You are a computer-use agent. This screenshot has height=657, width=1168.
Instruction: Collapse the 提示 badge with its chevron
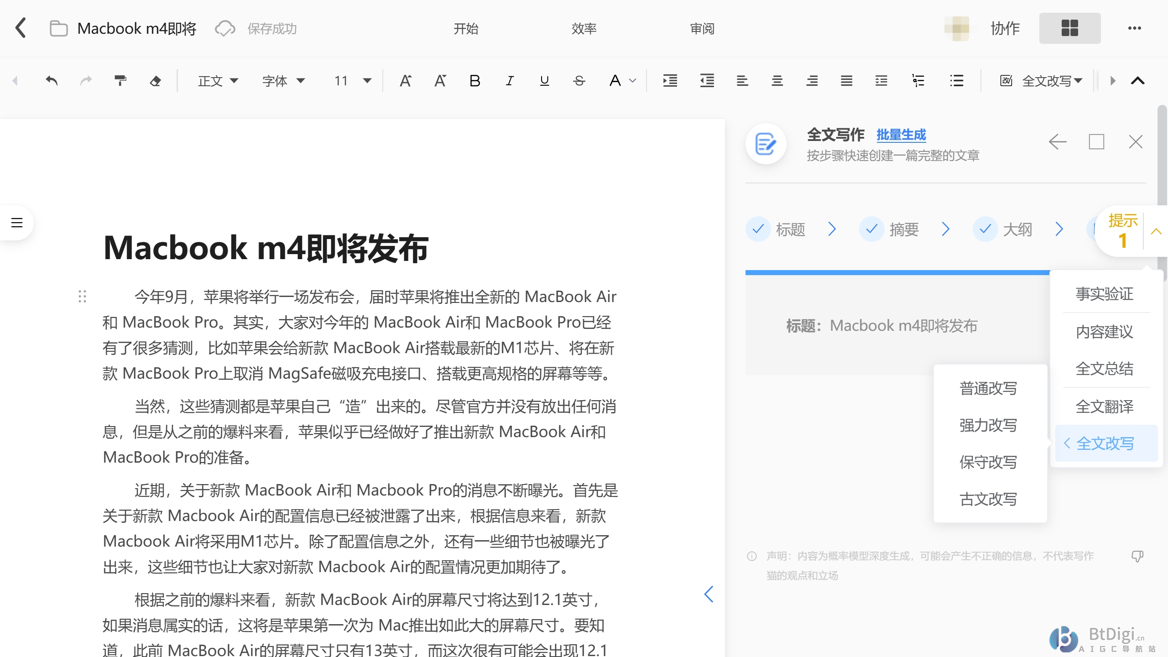[1156, 231]
